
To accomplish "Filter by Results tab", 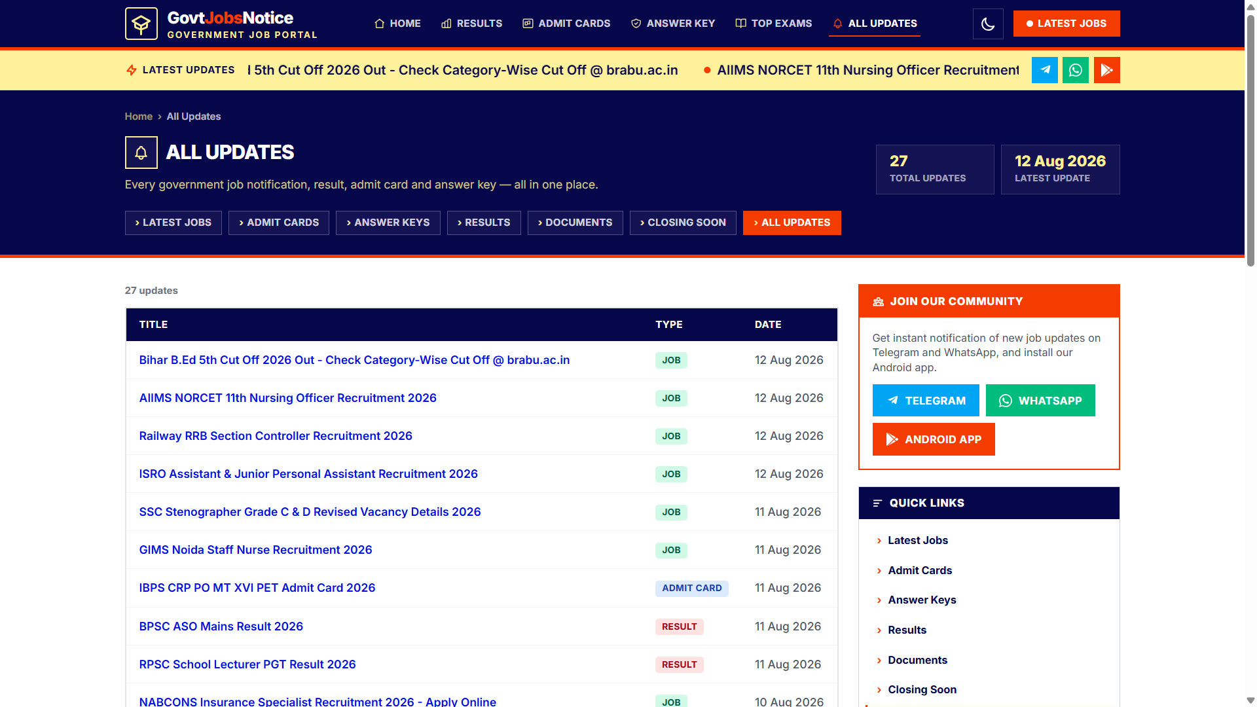I will coord(484,223).
